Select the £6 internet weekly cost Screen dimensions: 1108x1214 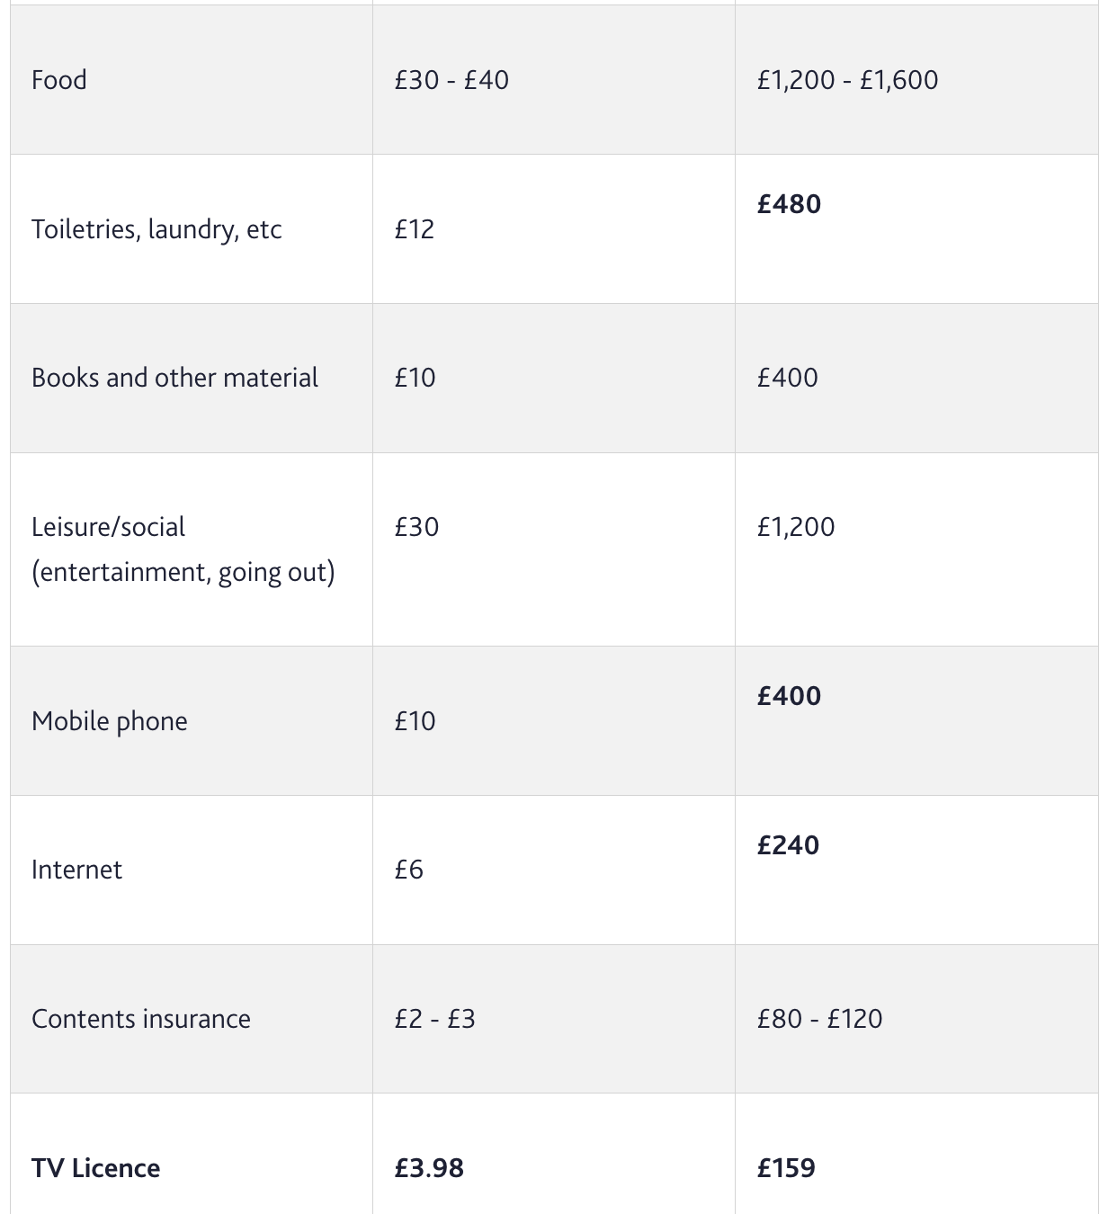point(409,870)
